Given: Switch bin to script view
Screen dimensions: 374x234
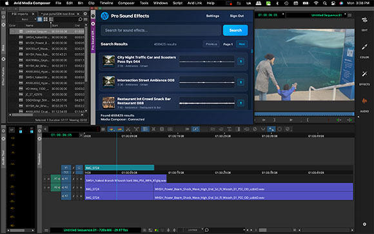Looking at the screenshot, I should tap(51, 19).
